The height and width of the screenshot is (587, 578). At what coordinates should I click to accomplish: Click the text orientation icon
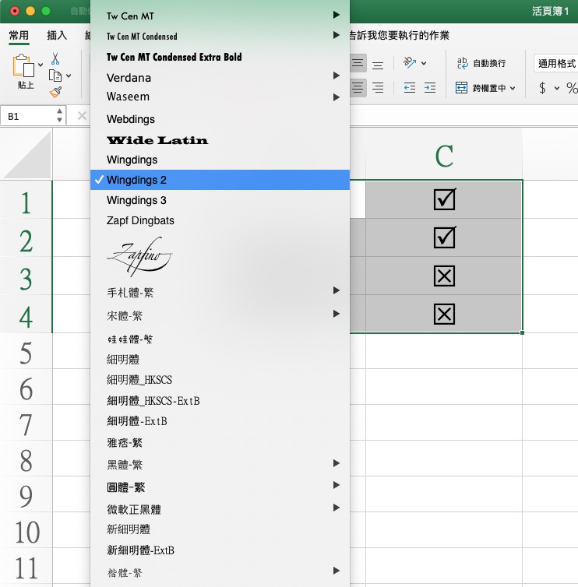tap(410, 62)
